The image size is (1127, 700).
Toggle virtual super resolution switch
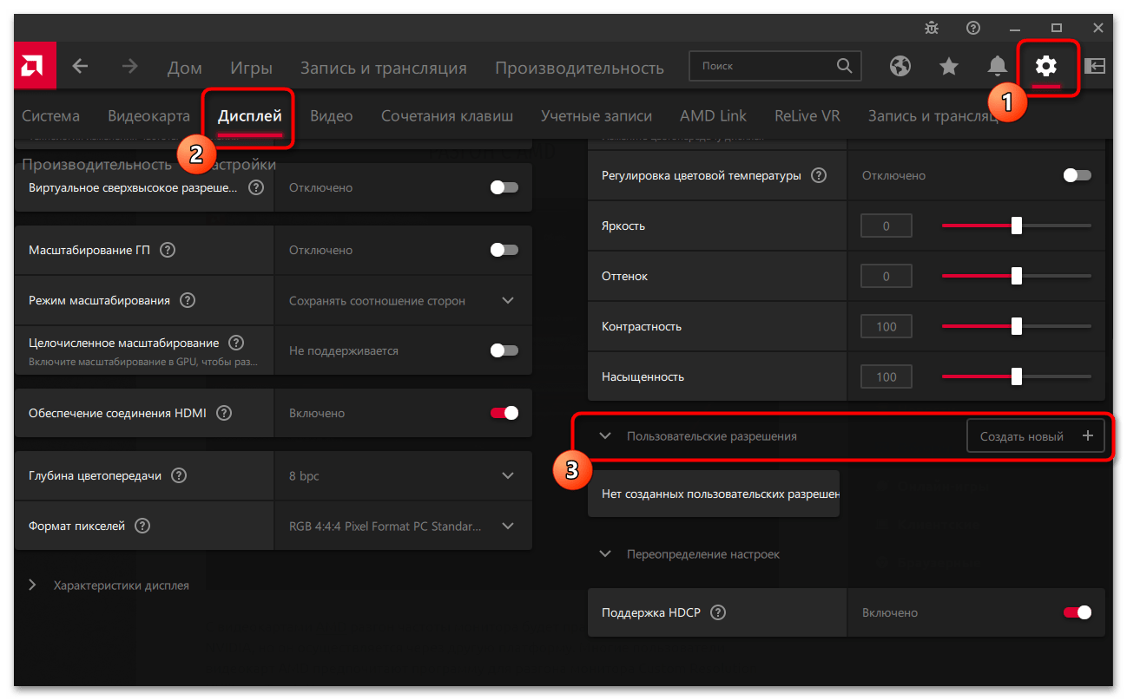[504, 187]
